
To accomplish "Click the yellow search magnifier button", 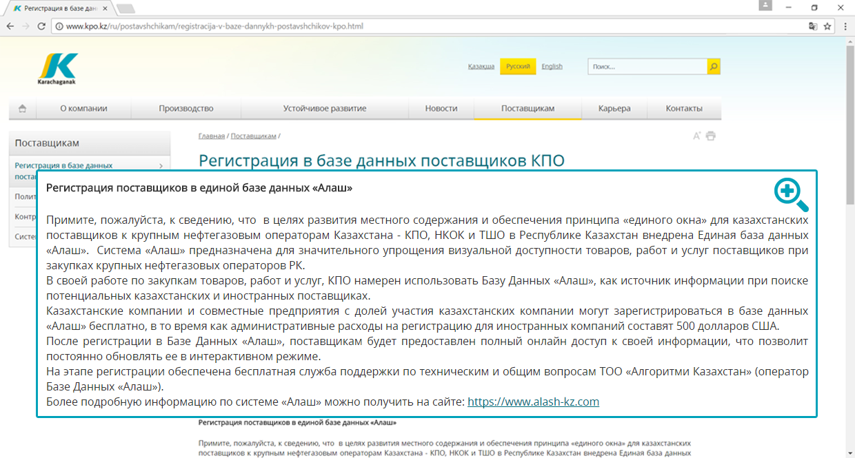I will click(714, 67).
